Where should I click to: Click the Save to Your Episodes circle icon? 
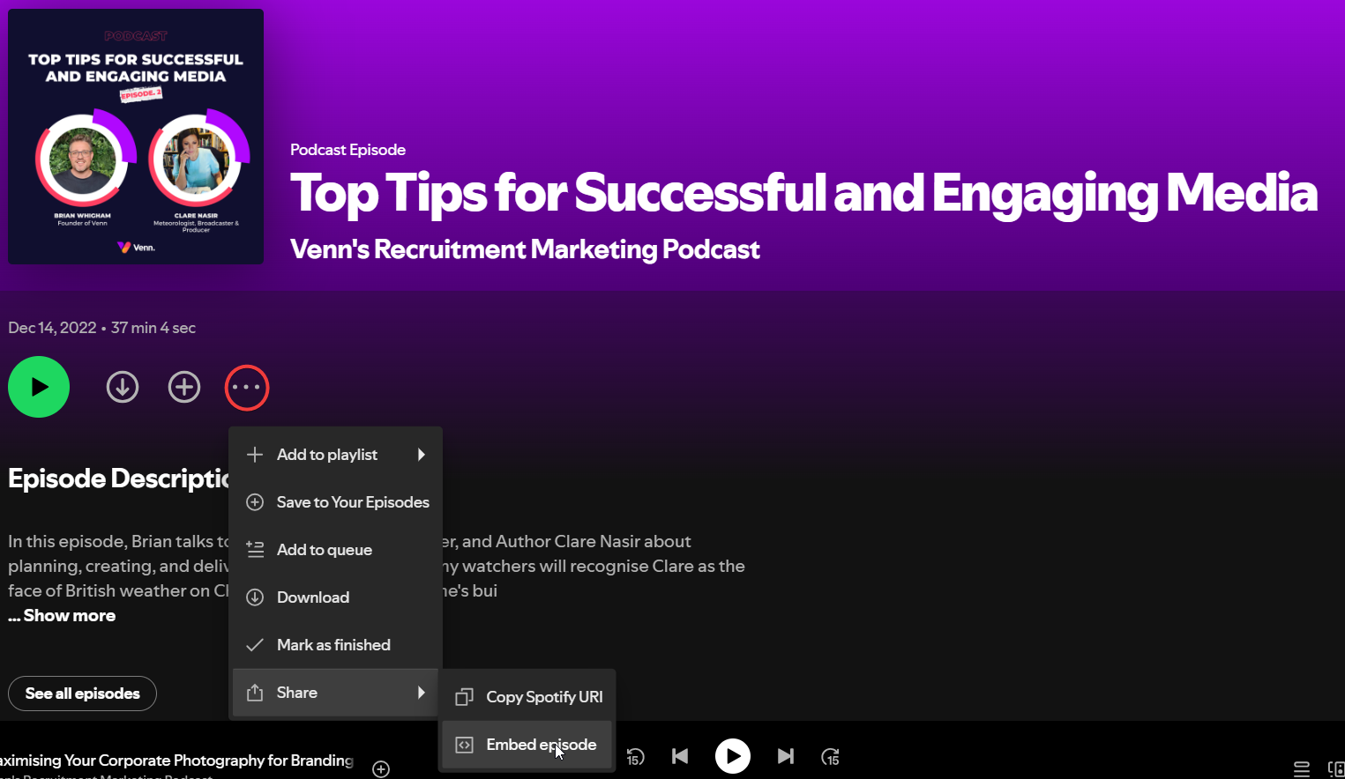pos(255,502)
